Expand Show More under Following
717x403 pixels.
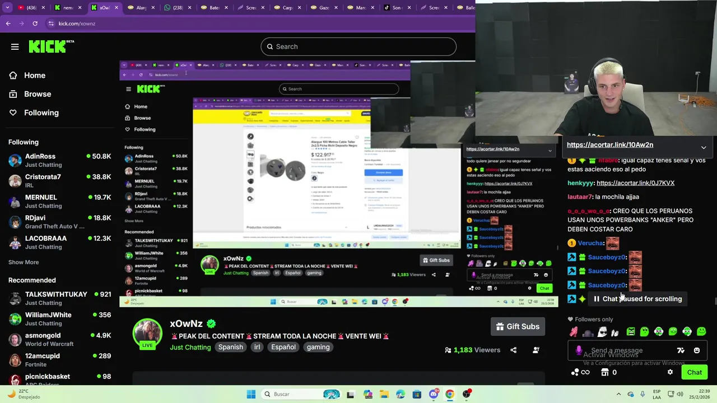[24, 262]
